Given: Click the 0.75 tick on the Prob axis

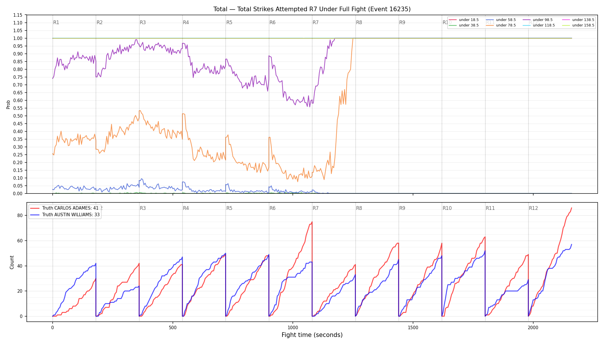Looking at the screenshot, I should (18, 77).
